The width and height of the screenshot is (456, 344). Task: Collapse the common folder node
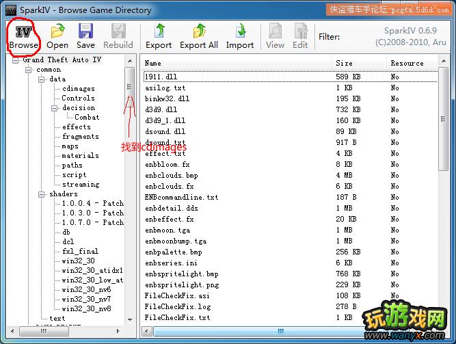[28, 70]
